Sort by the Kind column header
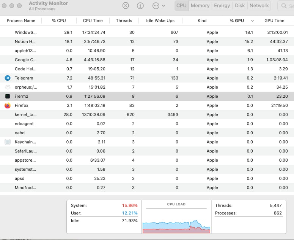The image size is (294, 240). [202, 21]
